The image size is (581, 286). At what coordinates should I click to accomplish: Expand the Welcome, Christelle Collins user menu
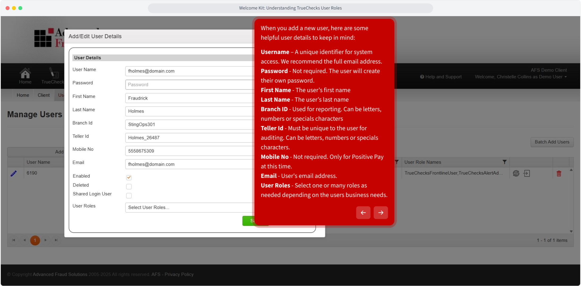coord(521,77)
